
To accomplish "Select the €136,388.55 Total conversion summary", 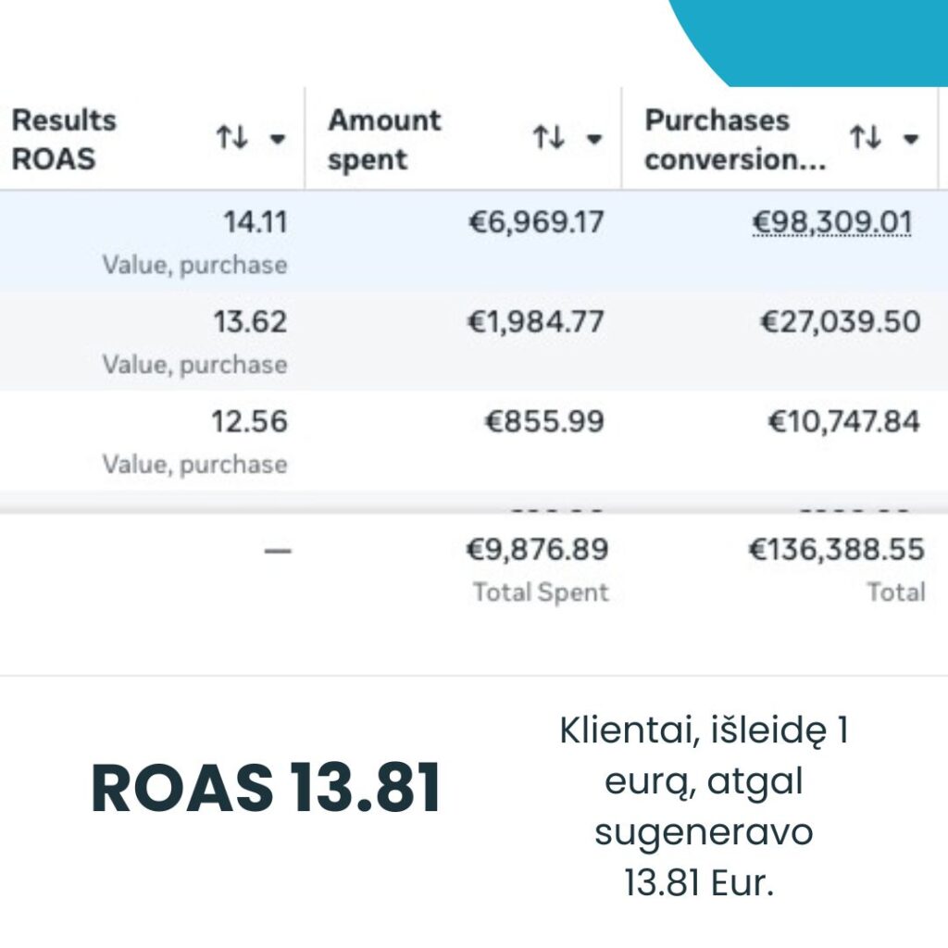I will tap(836, 551).
